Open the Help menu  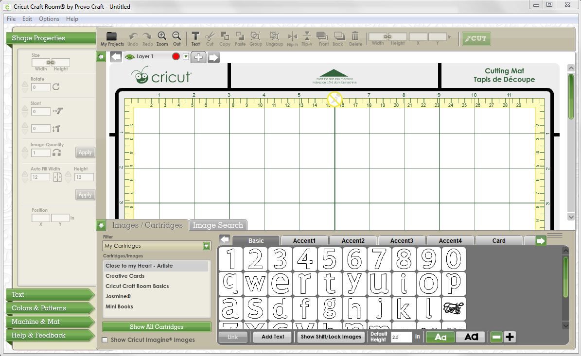click(72, 19)
